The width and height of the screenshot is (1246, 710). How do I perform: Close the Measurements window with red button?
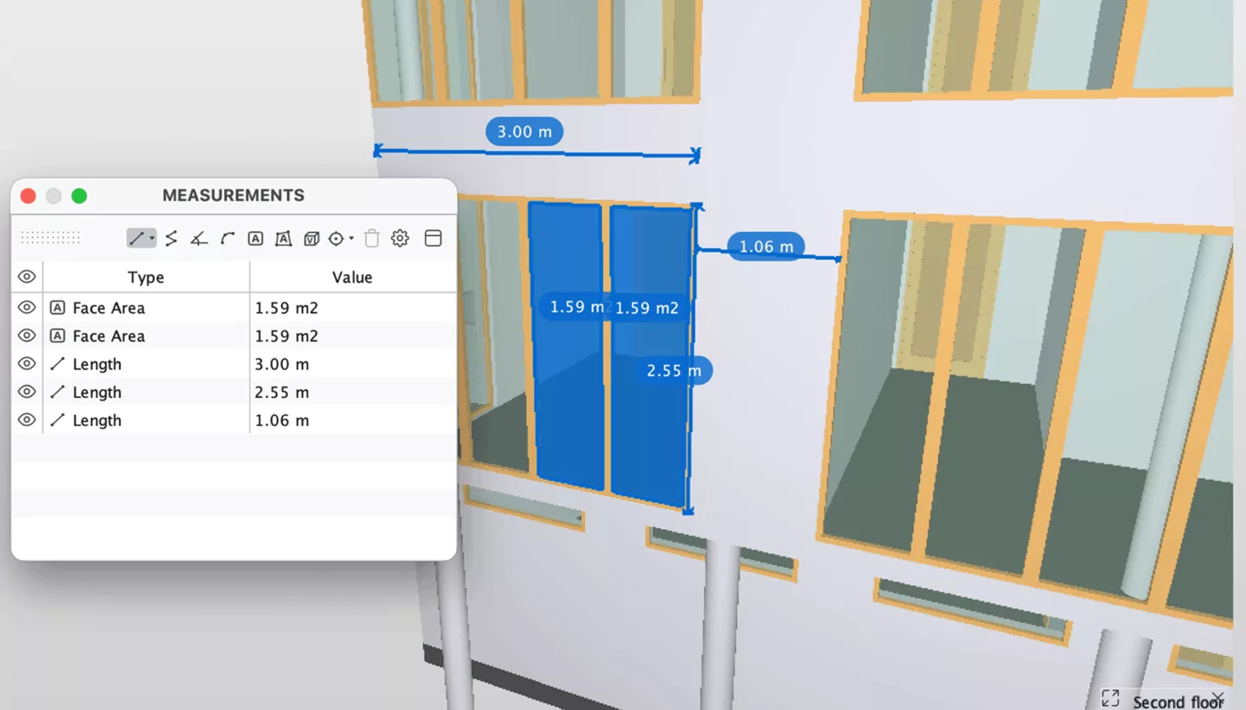[28, 195]
